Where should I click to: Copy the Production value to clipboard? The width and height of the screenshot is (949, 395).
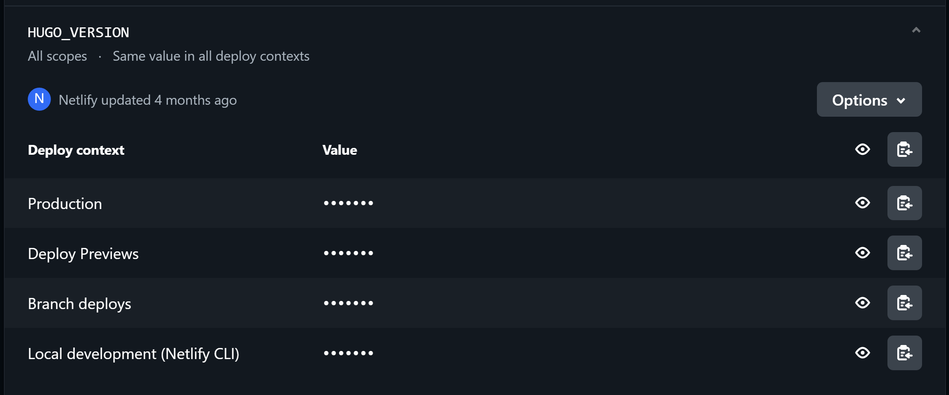coord(904,203)
